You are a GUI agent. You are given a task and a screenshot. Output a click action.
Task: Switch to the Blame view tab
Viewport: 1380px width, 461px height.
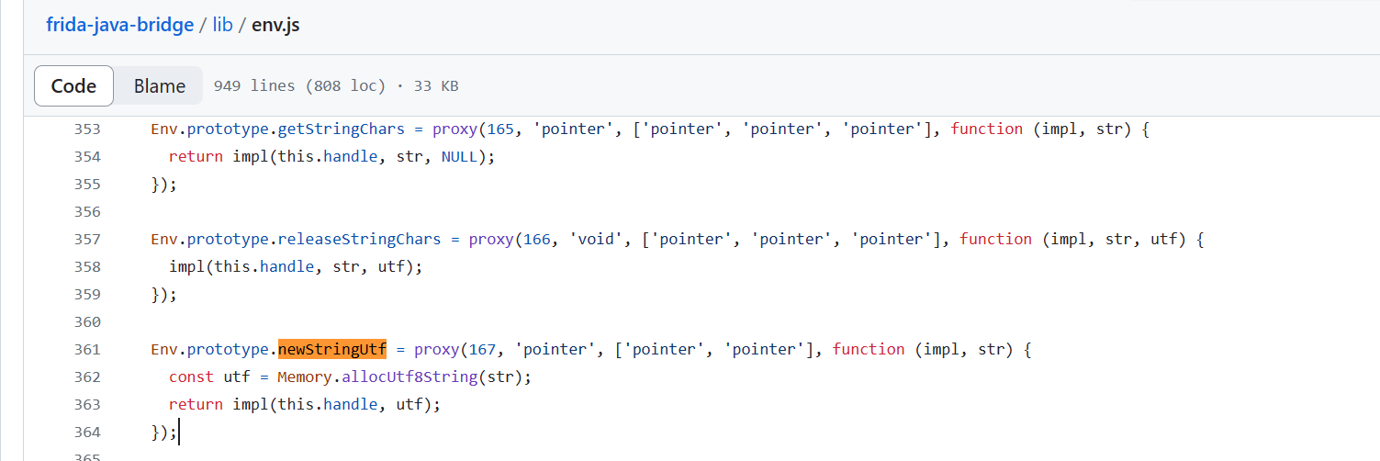coord(160,86)
